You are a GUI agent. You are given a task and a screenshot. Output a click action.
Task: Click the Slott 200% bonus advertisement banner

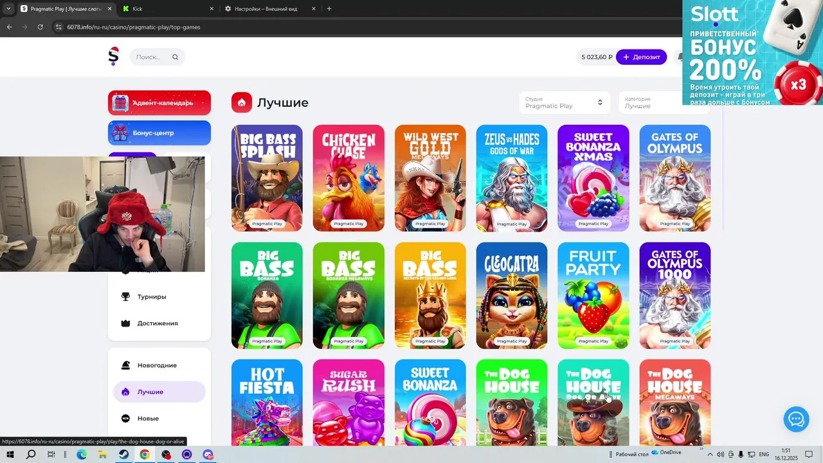coord(752,53)
